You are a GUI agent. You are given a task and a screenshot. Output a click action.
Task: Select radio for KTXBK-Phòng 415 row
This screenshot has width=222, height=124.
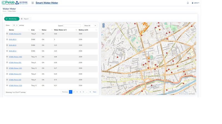pyautogui.click(x=7, y=74)
